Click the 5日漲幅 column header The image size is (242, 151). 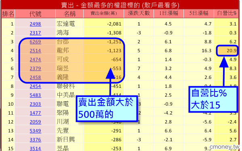(x=199, y=14)
